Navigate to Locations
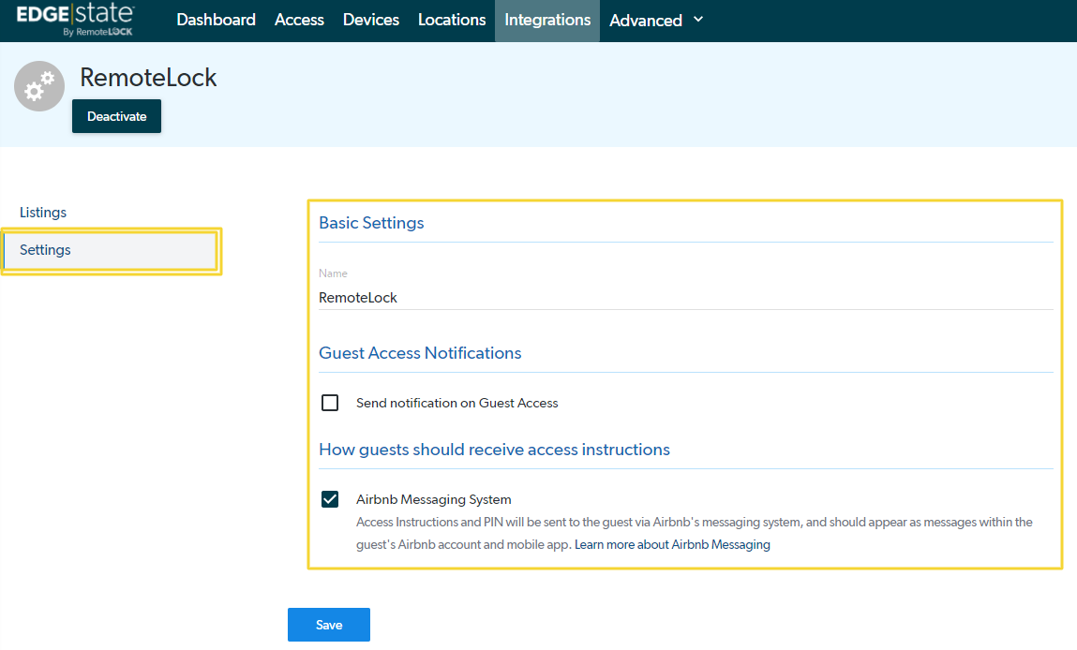Image resolution: width=1077 pixels, height=650 pixels. pyautogui.click(x=451, y=20)
